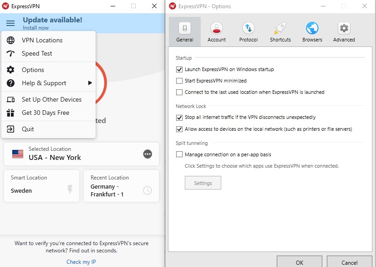Click the globe icon beside VPN Locations

10,40
